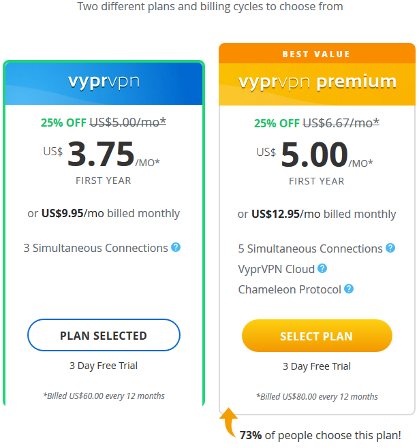The height and width of the screenshot is (448, 419).
Task: Click the PLAN SELECTED button
Action: click(104, 335)
